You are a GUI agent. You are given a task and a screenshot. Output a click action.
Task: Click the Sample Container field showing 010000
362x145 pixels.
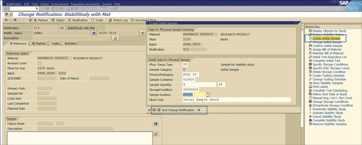(189, 80)
